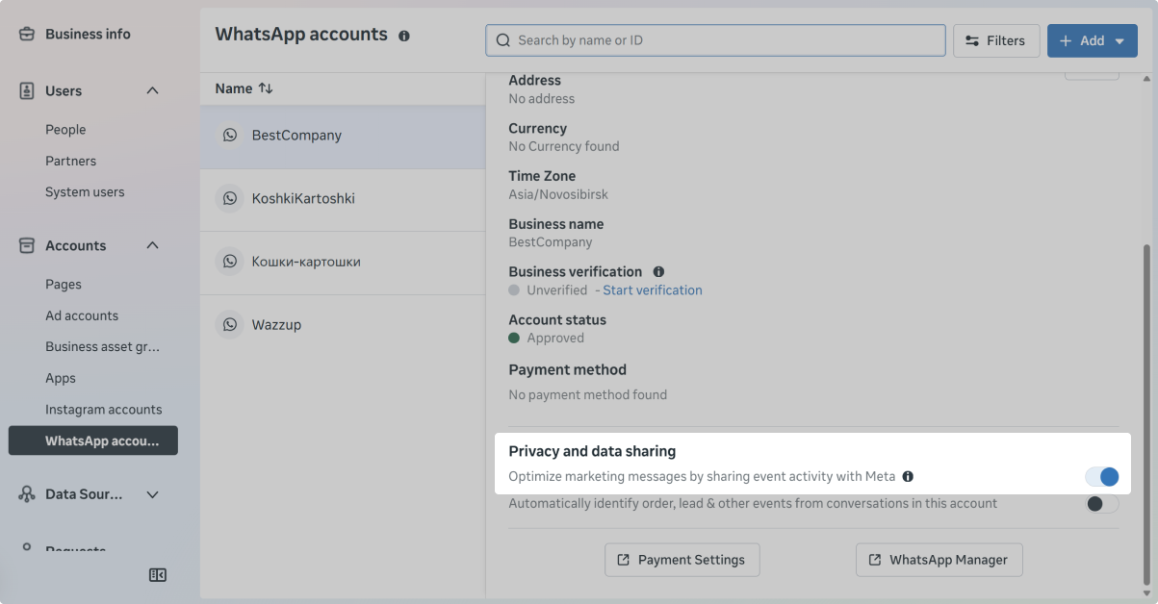This screenshot has width=1158, height=604.
Task: Click the WhatsApp Manager button
Action: [939, 560]
